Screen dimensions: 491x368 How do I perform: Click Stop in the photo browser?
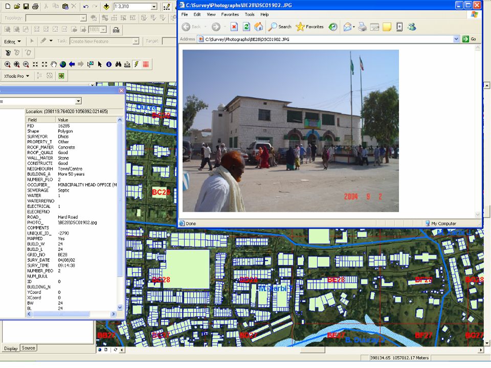coord(234,27)
